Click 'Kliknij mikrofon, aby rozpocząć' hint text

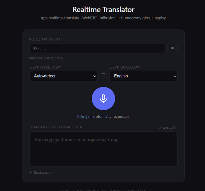[x=103, y=117]
